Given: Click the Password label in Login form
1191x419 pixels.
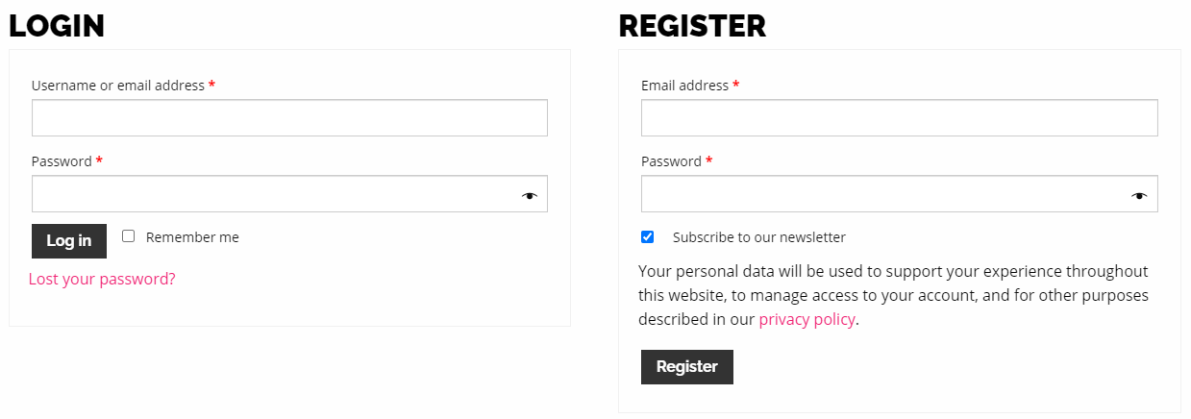Looking at the screenshot, I should tap(62, 161).
